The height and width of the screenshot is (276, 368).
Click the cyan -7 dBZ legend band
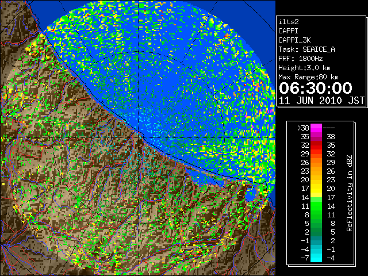coord(316,258)
